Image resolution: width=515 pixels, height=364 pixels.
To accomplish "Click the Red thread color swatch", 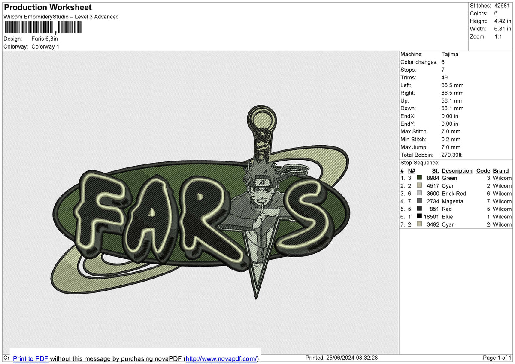I will (419, 209).
